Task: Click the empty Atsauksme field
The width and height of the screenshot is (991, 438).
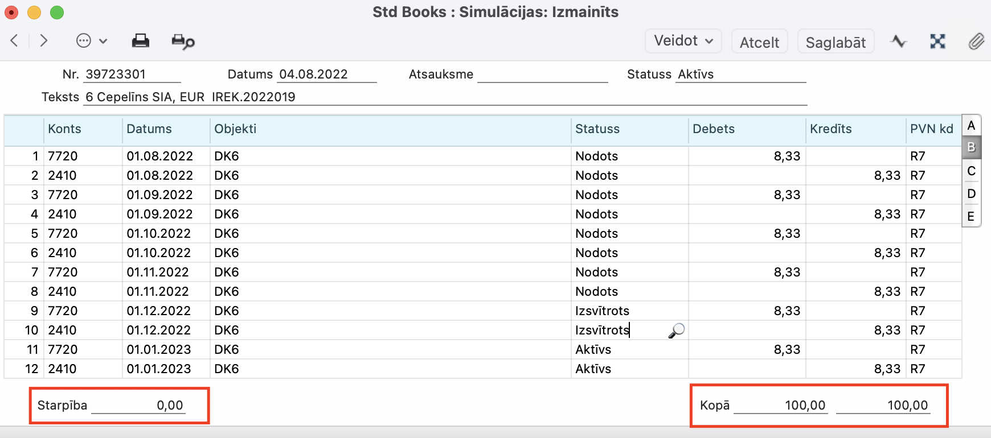Action: click(542, 75)
